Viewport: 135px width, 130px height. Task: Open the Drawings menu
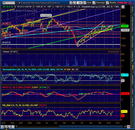(99, 3)
